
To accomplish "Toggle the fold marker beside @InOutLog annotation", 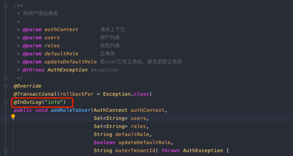I will coord(6,102).
